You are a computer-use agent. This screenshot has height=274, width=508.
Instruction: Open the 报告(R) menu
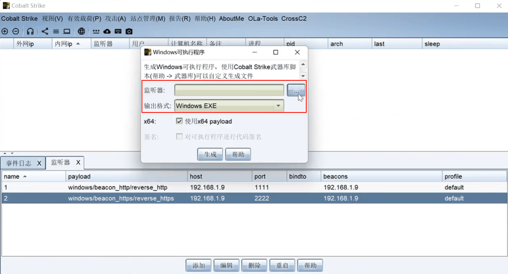click(180, 19)
